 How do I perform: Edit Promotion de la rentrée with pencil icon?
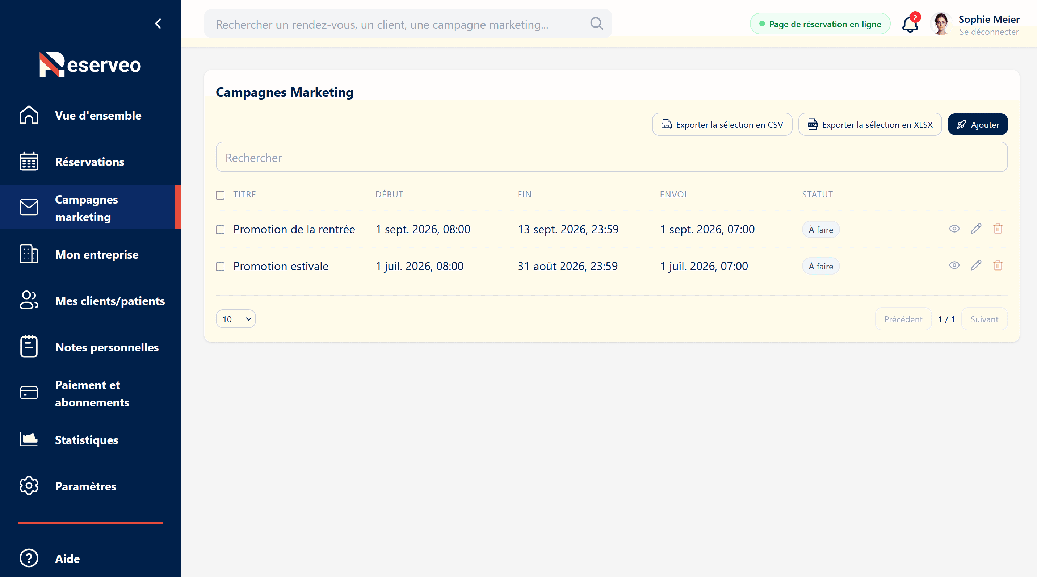coord(976,229)
